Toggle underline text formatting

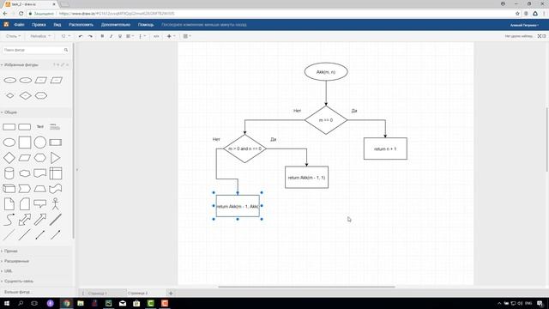point(120,36)
